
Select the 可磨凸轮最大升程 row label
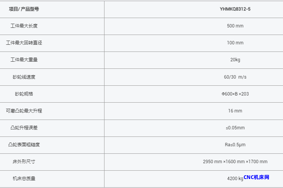pos(24,111)
